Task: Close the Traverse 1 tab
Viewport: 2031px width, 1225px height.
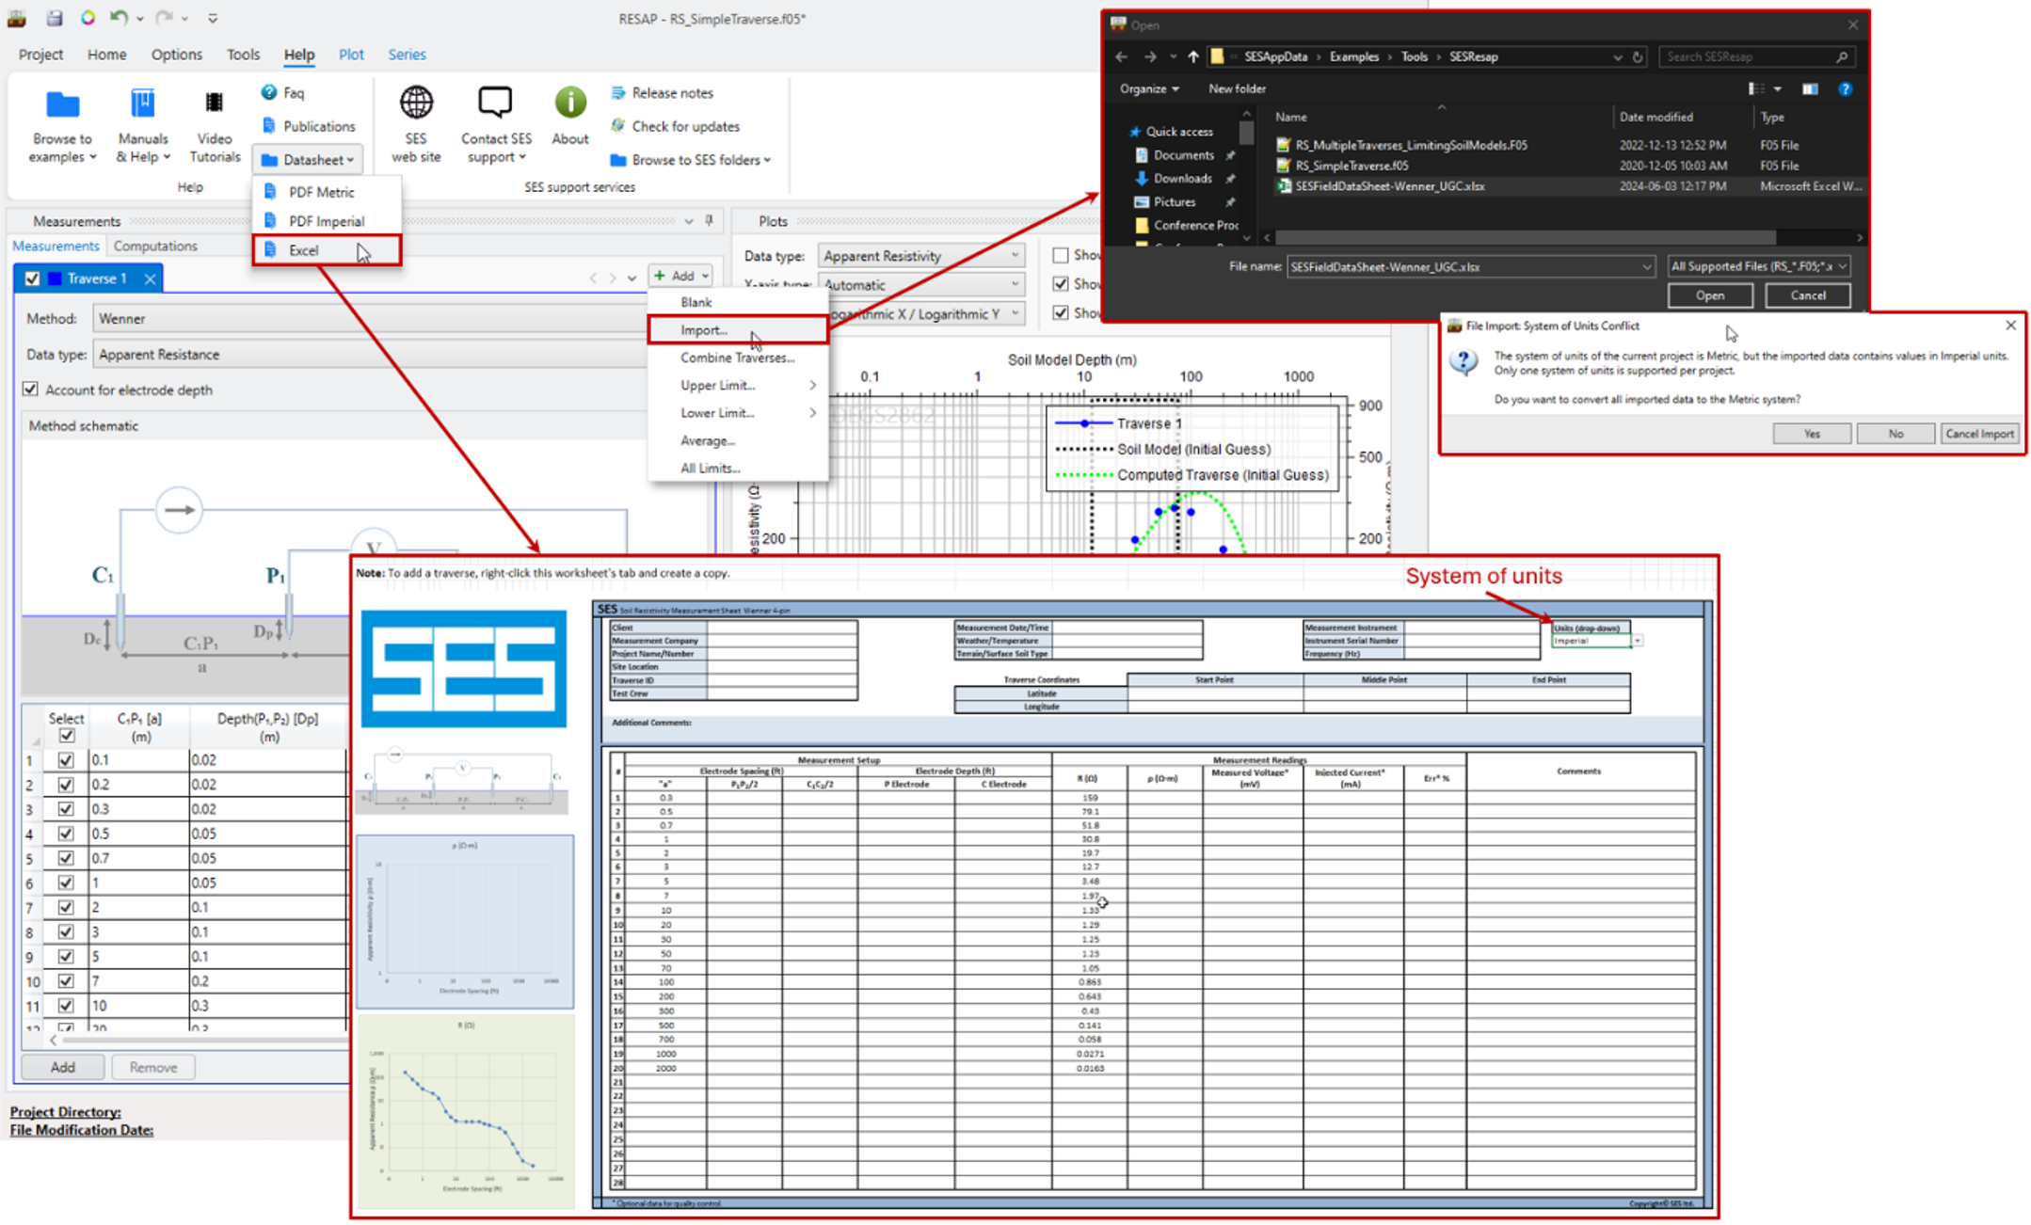Action: click(x=150, y=278)
